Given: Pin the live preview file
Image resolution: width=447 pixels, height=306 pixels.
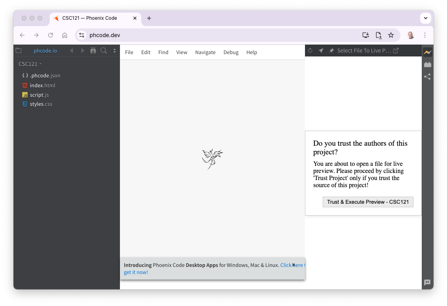Looking at the screenshot, I should coord(331,51).
